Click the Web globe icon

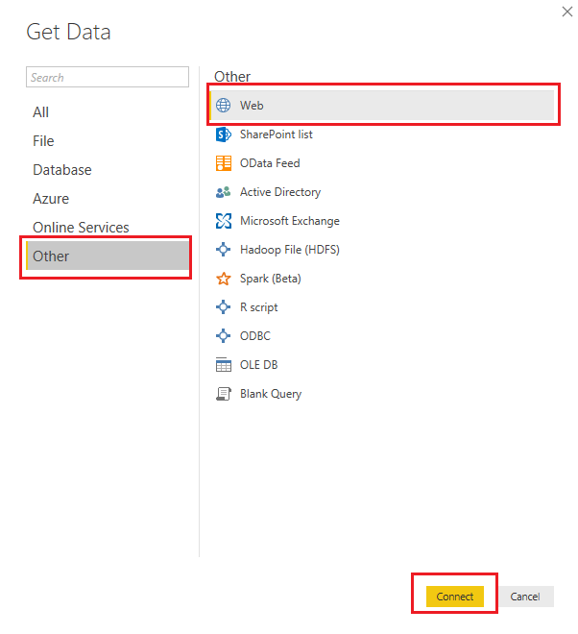point(224,106)
